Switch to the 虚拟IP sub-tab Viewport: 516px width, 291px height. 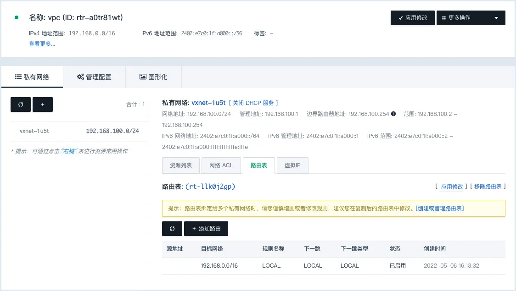[x=292, y=165]
